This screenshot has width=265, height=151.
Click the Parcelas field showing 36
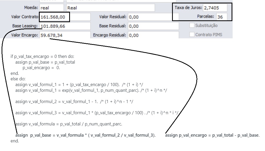tap(221, 16)
